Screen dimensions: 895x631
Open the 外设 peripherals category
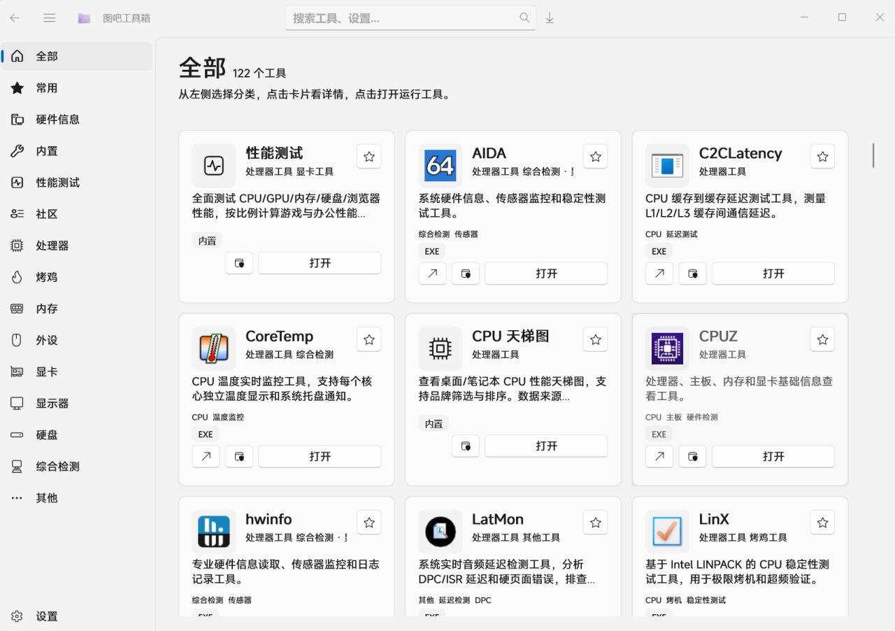(x=77, y=340)
